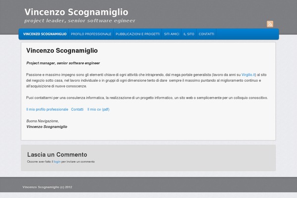The width and height of the screenshot is (297, 198).
Task: Go to Pubblicazioni e Progetti
Action: pos(138,34)
